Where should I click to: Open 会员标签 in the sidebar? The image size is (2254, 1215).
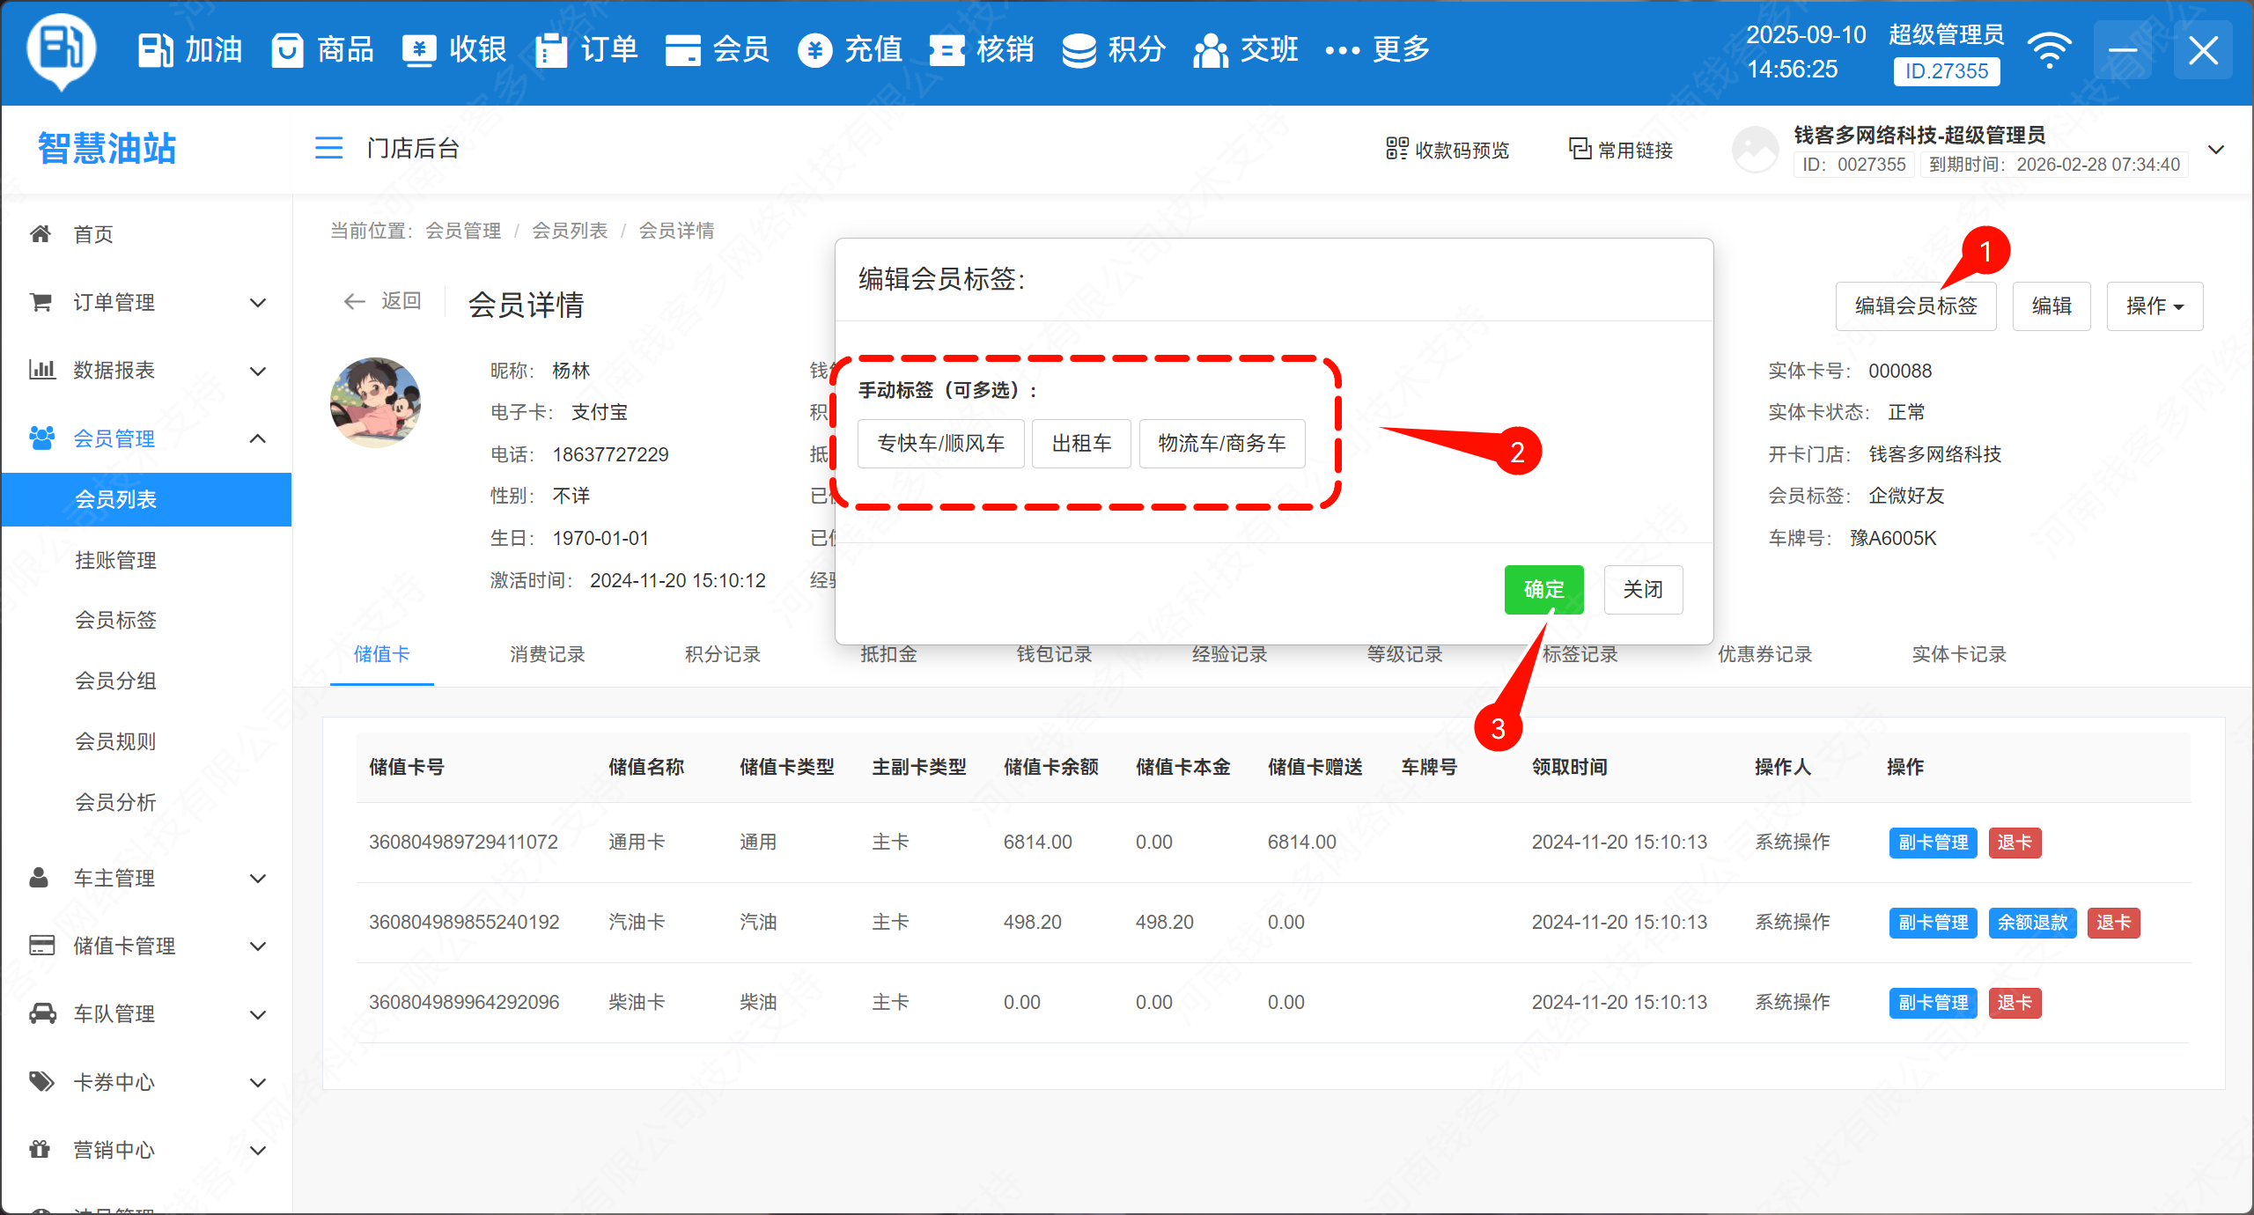115,620
